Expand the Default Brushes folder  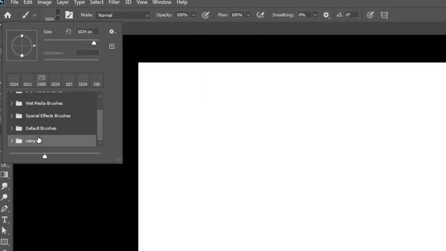[12, 128]
